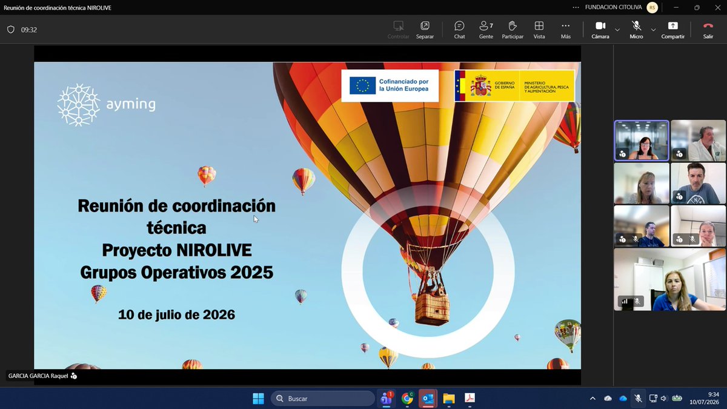Switch to Outlook in the taskbar
The width and height of the screenshot is (727, 409).
point(428,398)
